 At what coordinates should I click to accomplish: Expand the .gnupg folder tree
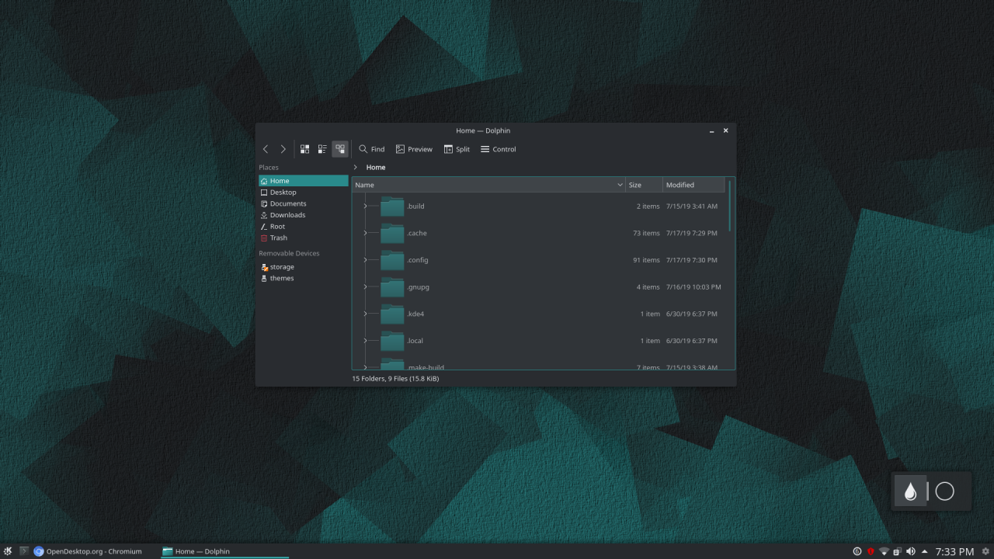point(365,286)
